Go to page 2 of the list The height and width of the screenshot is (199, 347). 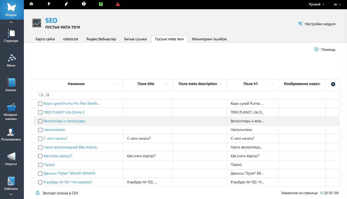(x=42, y=95)
